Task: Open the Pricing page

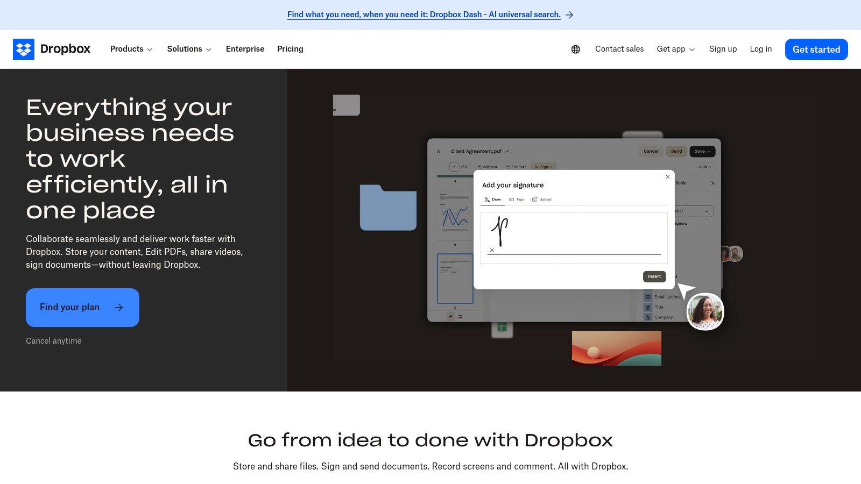Action: (290, 49)
